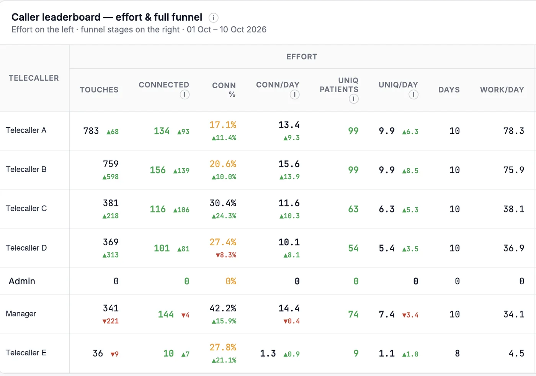Image resolution: width=536 pixels, height=376 pixels.
Task: Click Telecaller C's 30.4% connection rate
Action: coord(223,203)
